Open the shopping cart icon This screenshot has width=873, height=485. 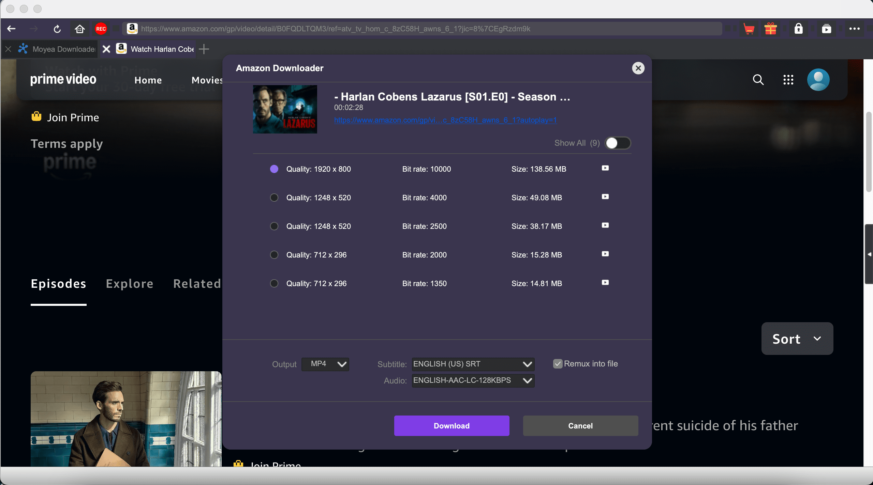[749, 29]
